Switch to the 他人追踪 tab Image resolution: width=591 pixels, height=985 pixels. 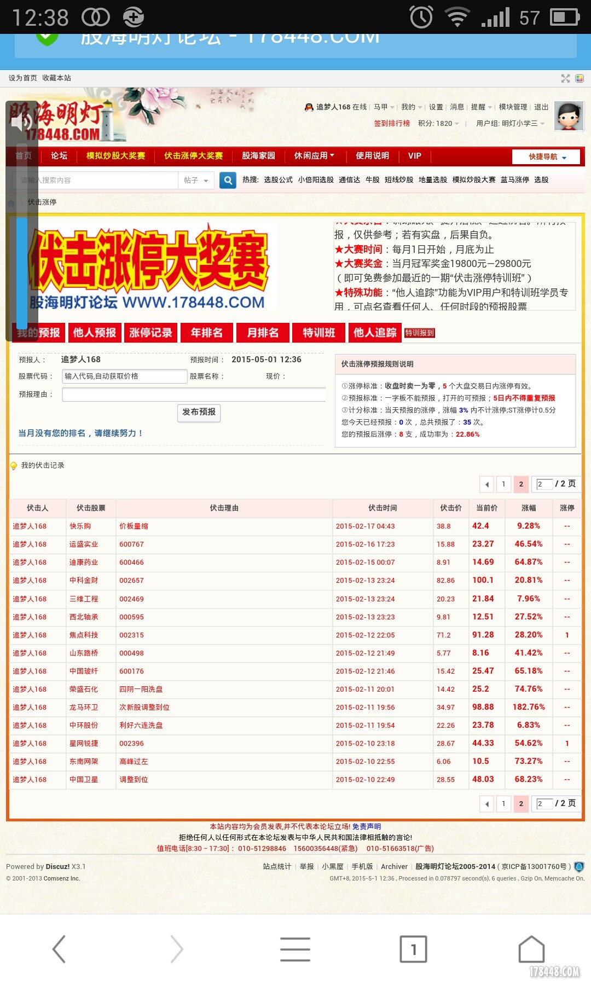[x=375, y=333]
